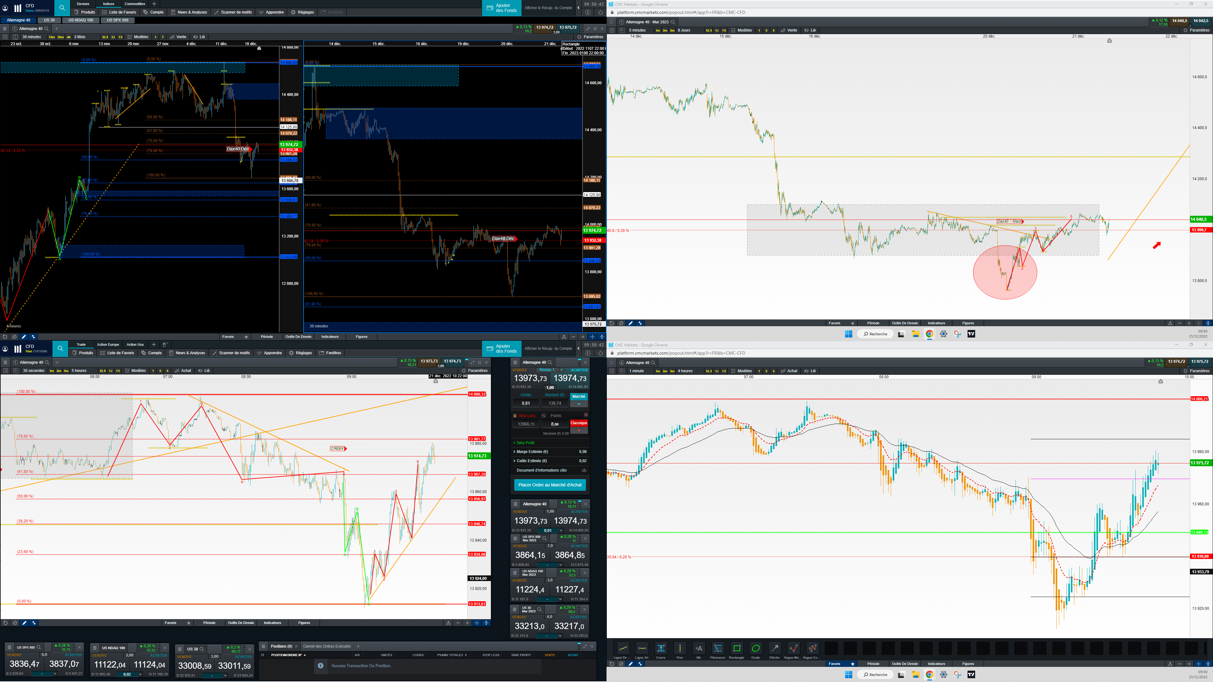Expand the Classique stop loss type dropdown
The width and height of the screenshot is (1213, 682).
(579, 430)
